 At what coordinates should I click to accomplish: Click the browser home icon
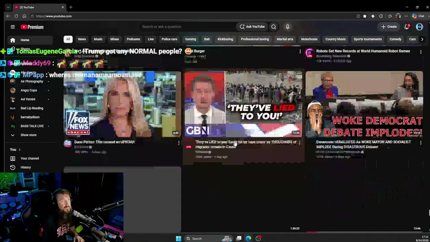(24, 16)
